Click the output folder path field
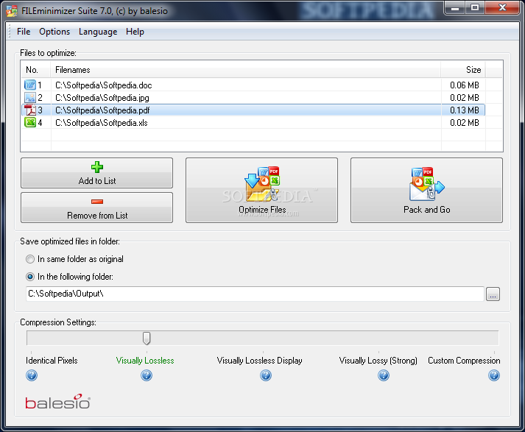Image resolution: width=525 pixels, height=432 pixels. pyautogui.click(x=255, y=294)
